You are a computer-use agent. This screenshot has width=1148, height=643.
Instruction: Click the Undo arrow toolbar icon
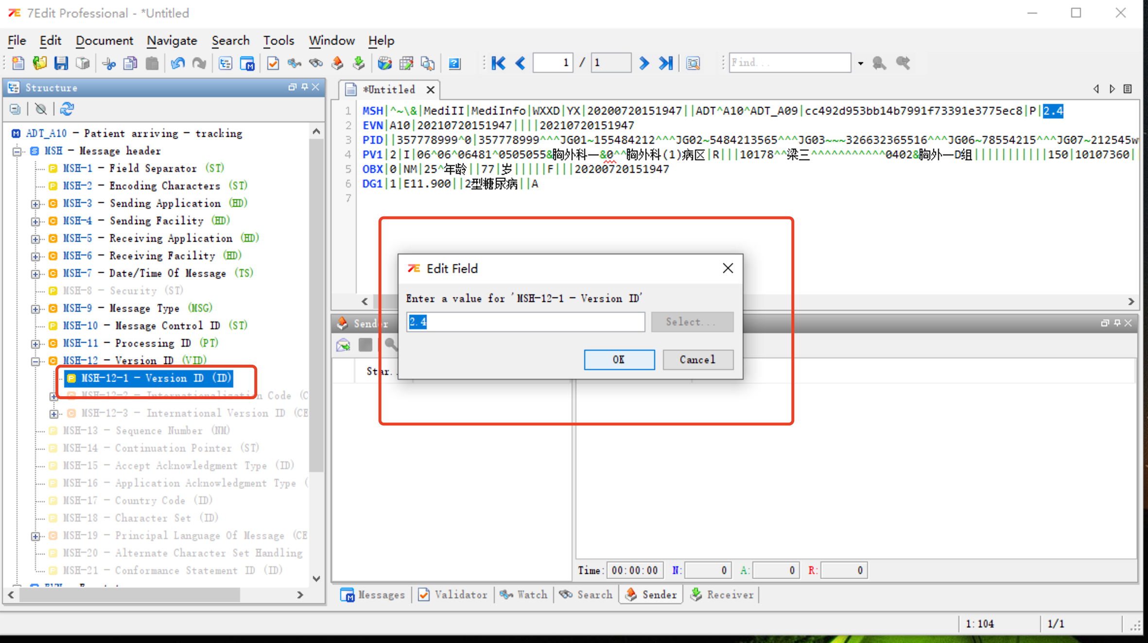178,63
